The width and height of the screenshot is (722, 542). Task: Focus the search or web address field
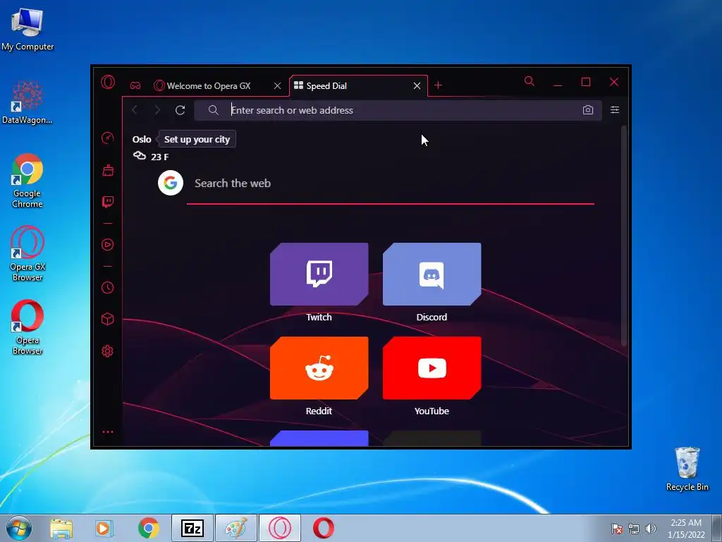[x=398, y=110]
